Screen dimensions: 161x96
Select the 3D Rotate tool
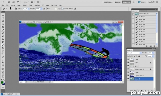3,69
